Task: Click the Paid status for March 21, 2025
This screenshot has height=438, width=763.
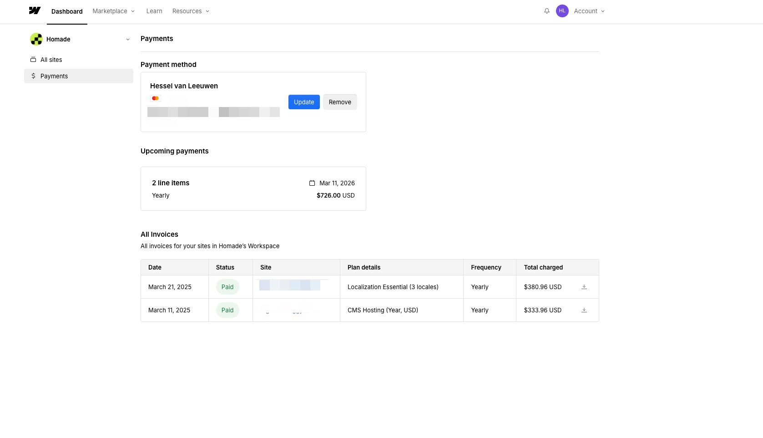Action: coord(227,287)
